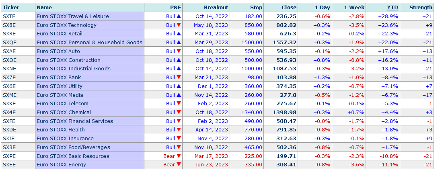The height and width of the screenshot is (174, 440).
Task: Click breakout date Dec 1, 2022
Action: tap(213, 86)
